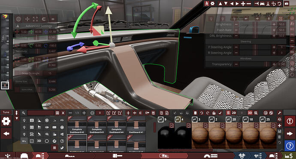
Task: Increase Brightness with the plus button
Action: [274, 24]
